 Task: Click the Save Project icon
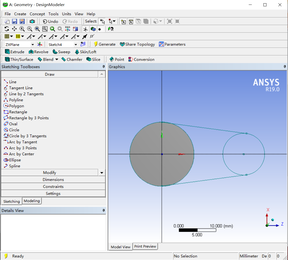point(14,21)
